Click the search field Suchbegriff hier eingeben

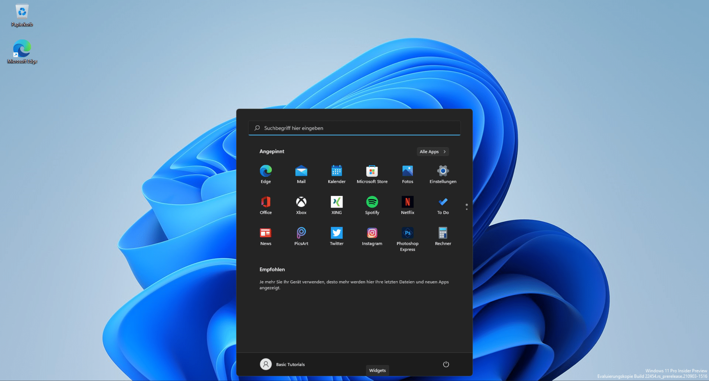pyautogui.click(x=354, y=128)
